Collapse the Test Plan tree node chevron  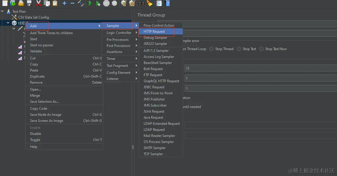[2, 11]
